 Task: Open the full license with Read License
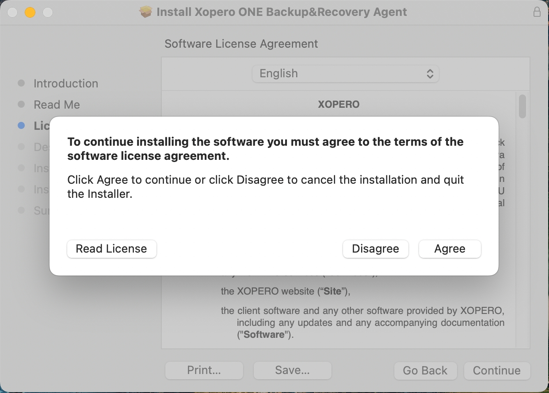111,249
